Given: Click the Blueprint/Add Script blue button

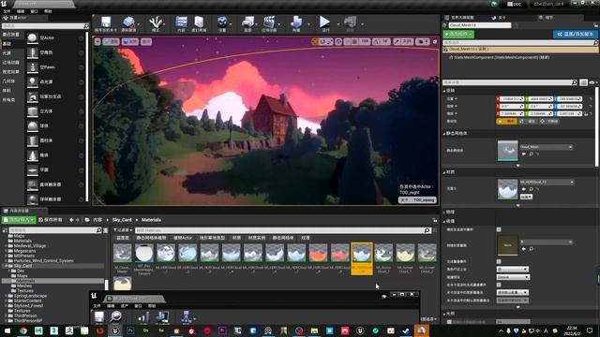Looking at the screenshot, I should (575, 34).
